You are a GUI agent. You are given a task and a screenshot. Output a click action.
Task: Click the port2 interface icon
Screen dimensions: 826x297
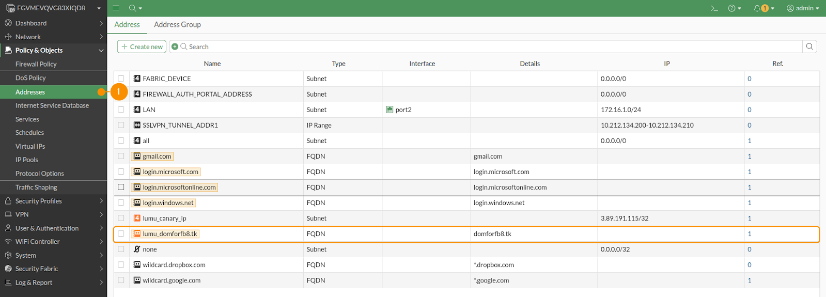coord(390,110)
